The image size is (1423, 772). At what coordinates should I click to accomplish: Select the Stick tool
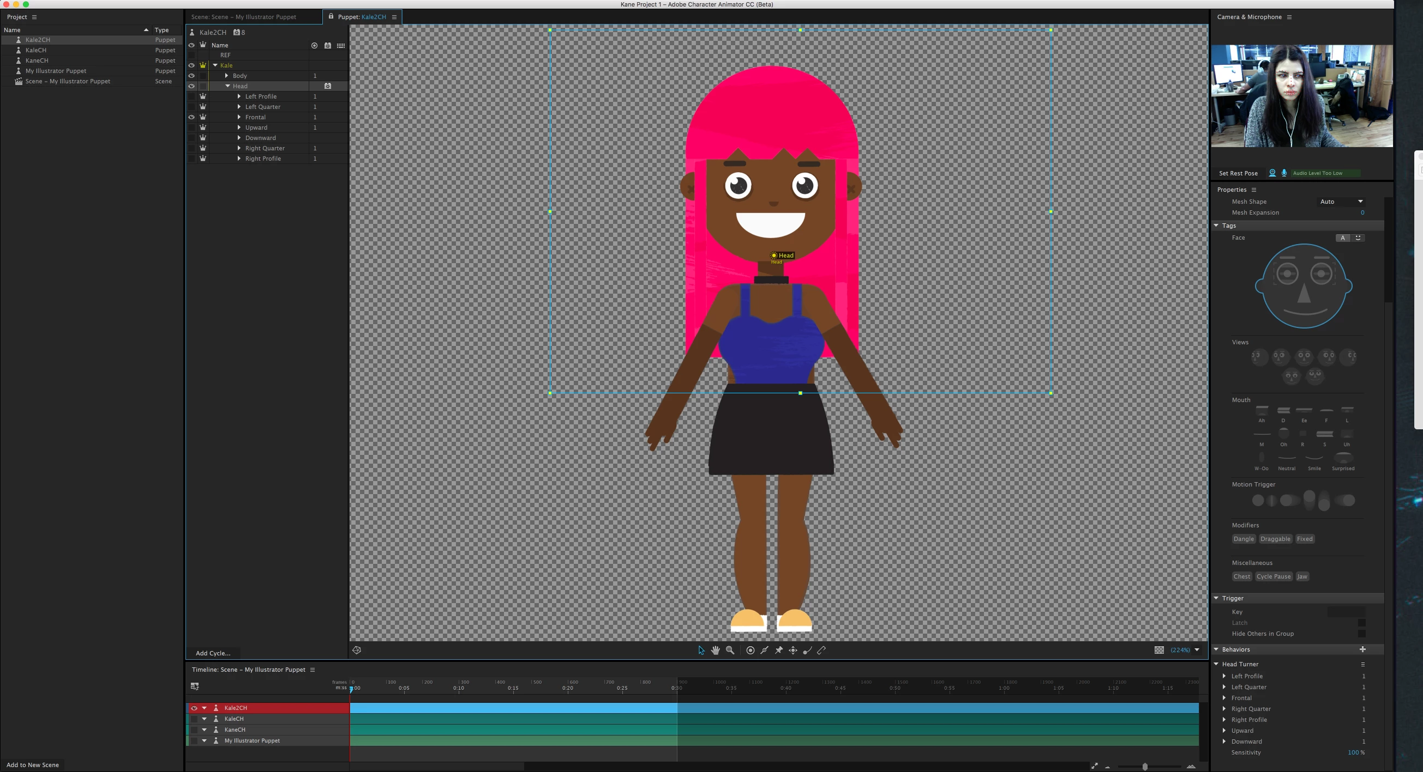coord(821,650)
